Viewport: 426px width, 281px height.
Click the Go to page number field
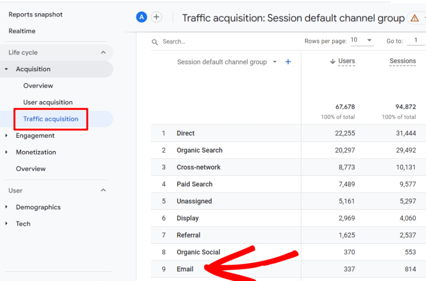point(416,41)
